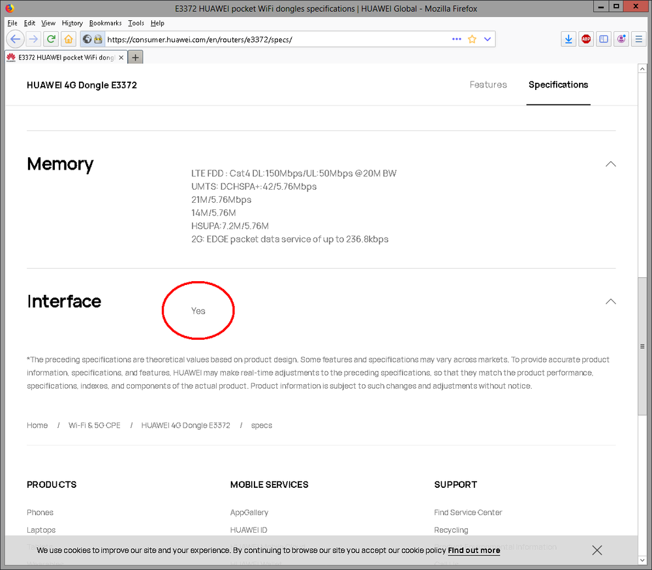Image resolution: width=652 pixels, height=570 pixels.
Task: Click the Memory section heading
Action: [60, 164]
